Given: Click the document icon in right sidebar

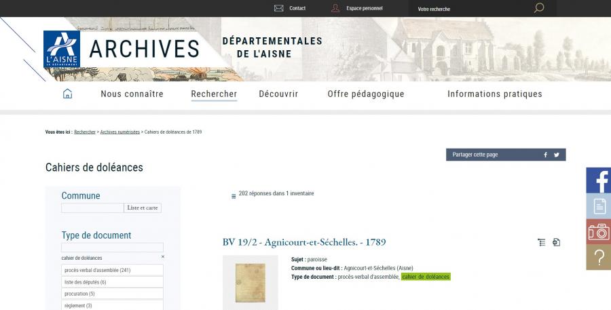Looking at the screenshot, I should [599, 206].
